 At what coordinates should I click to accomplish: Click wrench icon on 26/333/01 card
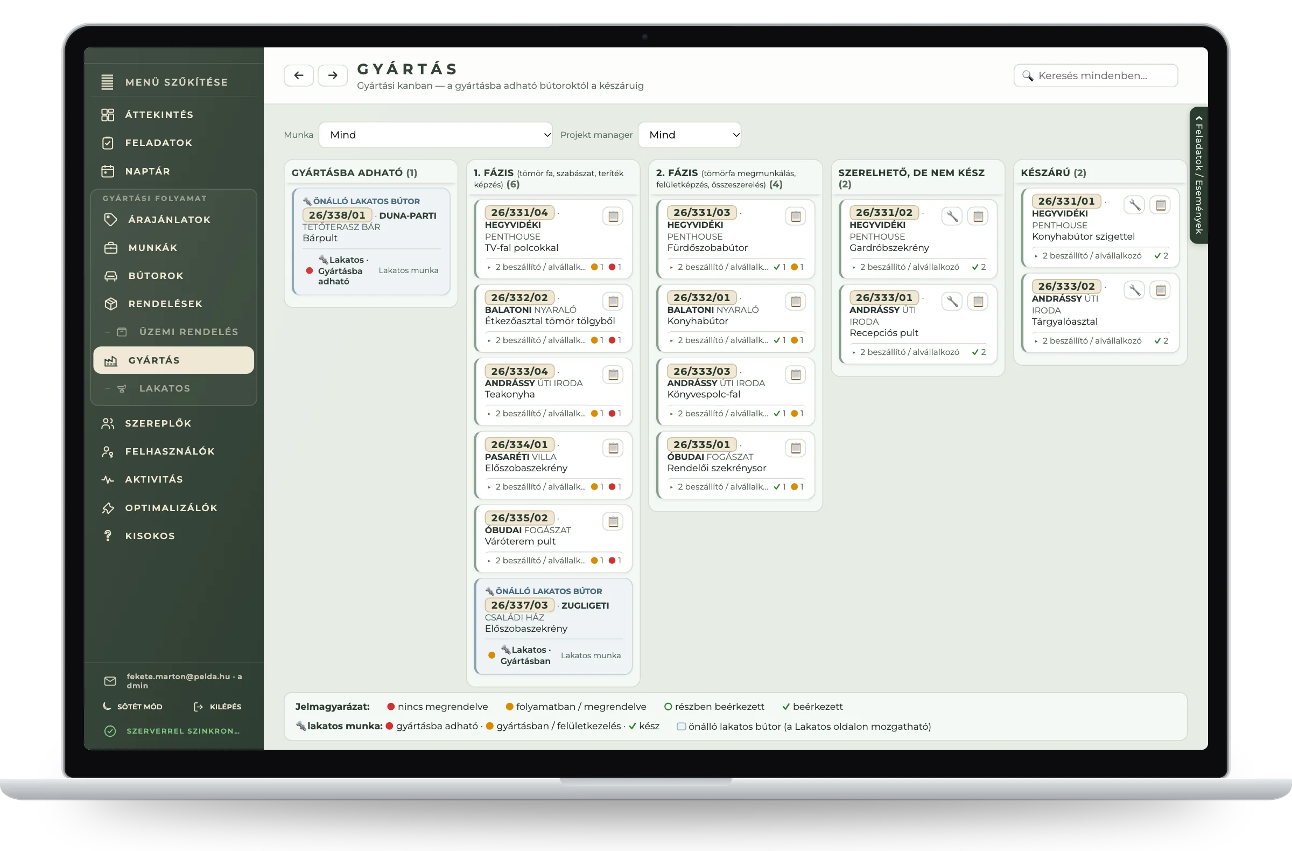(952, 302)
